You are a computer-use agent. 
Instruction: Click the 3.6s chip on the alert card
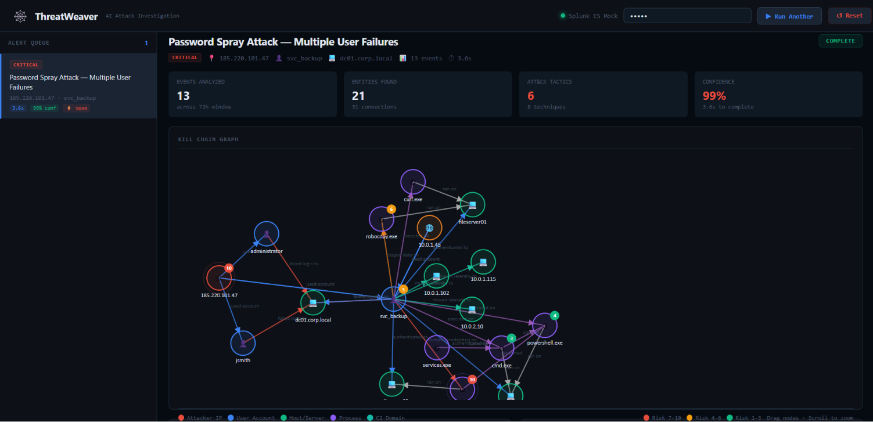pos(18,108)
